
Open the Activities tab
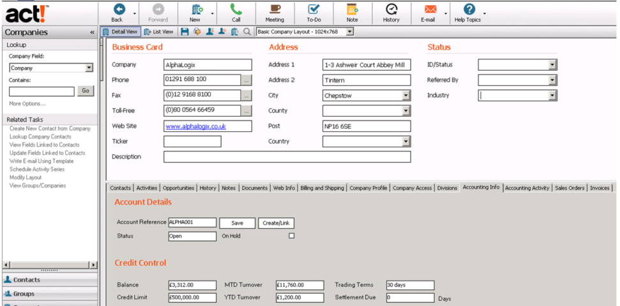click(147, 188)
